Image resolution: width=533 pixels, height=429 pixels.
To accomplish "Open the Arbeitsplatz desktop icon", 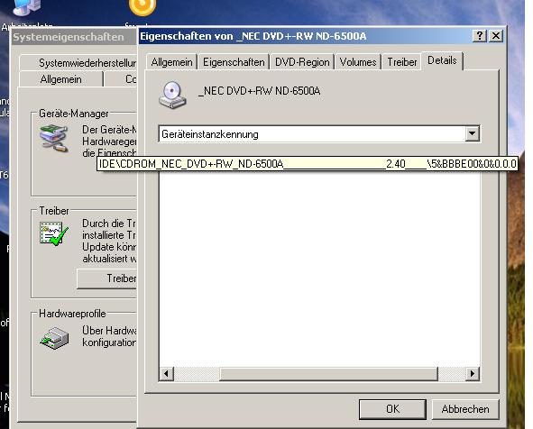I will 26,8.
